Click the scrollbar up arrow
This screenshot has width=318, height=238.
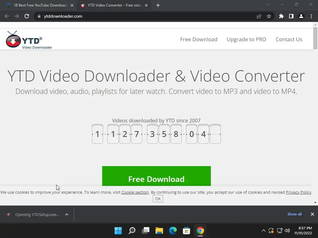(315, 25)
